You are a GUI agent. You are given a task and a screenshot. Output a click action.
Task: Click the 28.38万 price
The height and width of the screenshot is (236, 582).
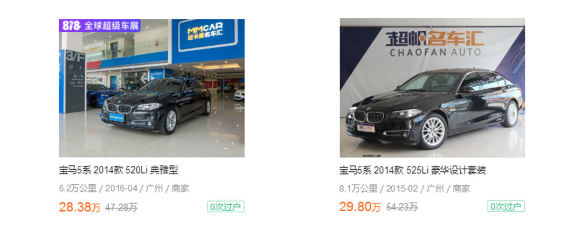(80, 207)
